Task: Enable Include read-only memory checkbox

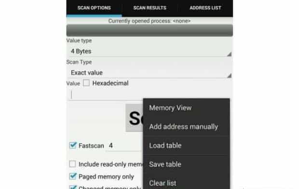Action: tap(73, 164)
